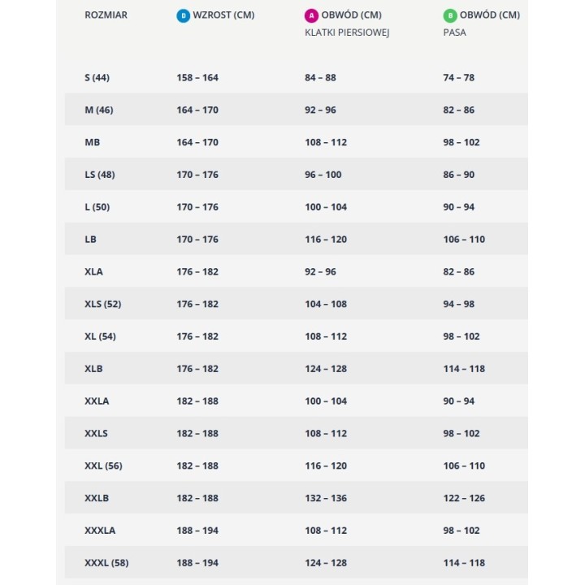
Task: Click the green B waist circumference icon
Action: click(450, 15)
